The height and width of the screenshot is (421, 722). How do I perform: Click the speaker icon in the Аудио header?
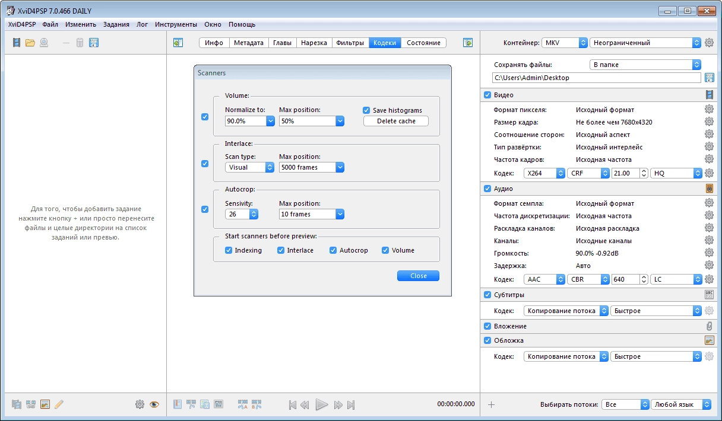coord(709,189)
